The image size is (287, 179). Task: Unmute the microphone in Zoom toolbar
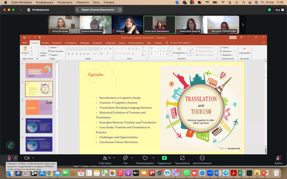coord(9,158)
